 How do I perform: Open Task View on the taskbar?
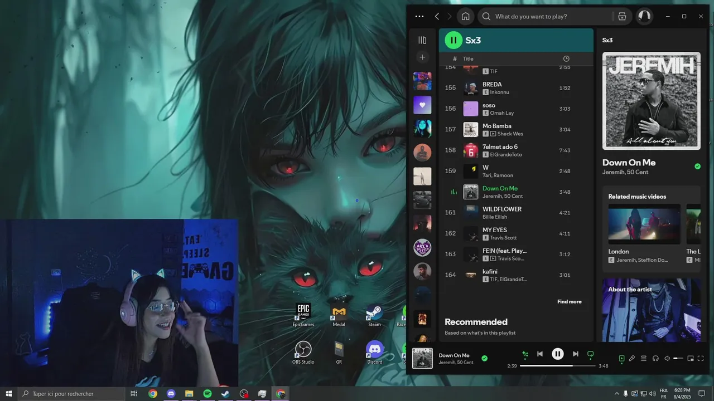(134, 394)
